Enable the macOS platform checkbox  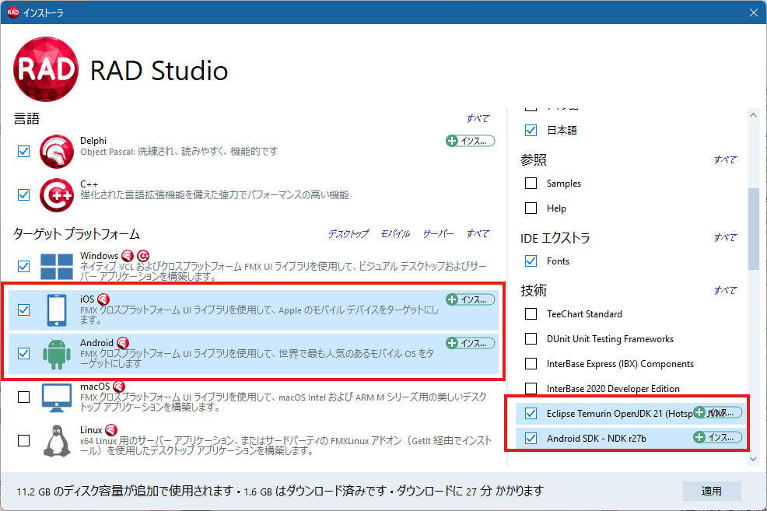click(23, 397)
